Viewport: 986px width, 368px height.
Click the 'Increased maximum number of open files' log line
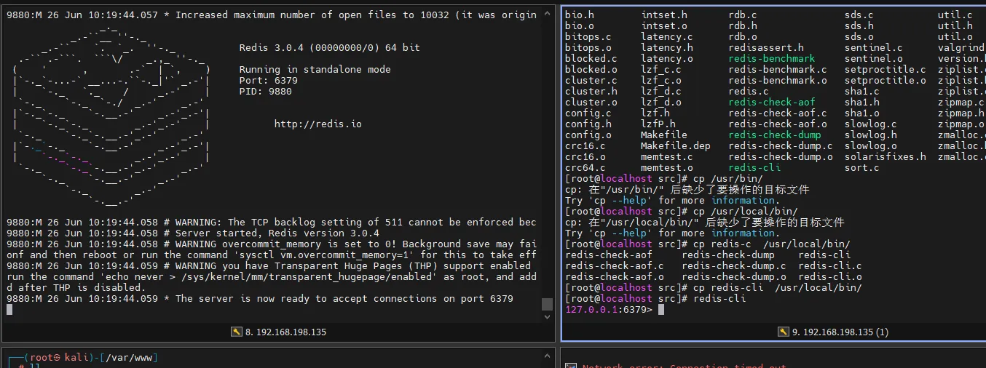(x=272, y=15)
